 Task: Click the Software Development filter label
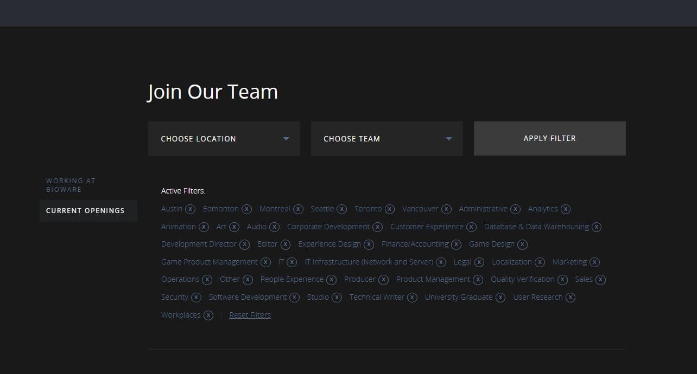tap(248, 297)
